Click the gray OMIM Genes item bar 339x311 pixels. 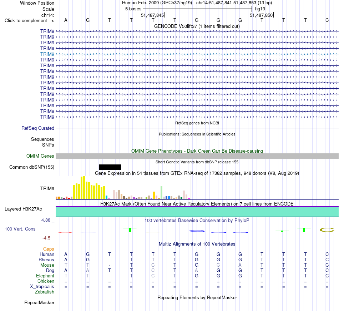click(197, 156)
